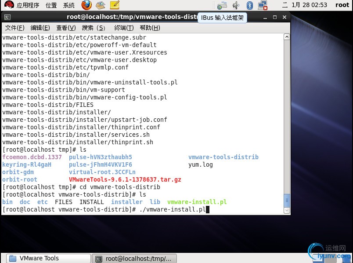Maximize the terminal window

[275, 17]
